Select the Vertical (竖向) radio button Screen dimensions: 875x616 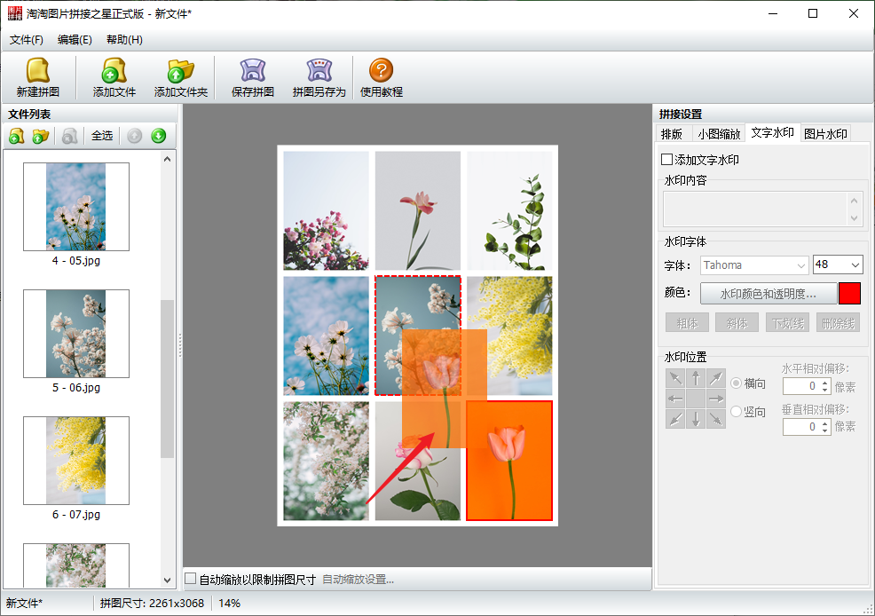736,412
